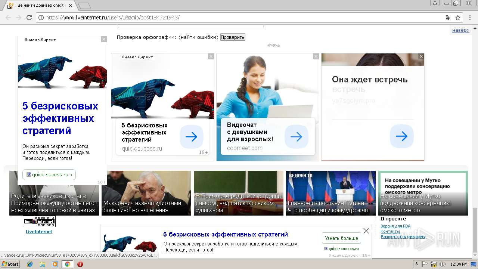Click the quick-sucess.ru link in the bottom banner
Image resolution: width=478 pixels, height=269 pixels.
pyautogui.click(x=344, y=248)
